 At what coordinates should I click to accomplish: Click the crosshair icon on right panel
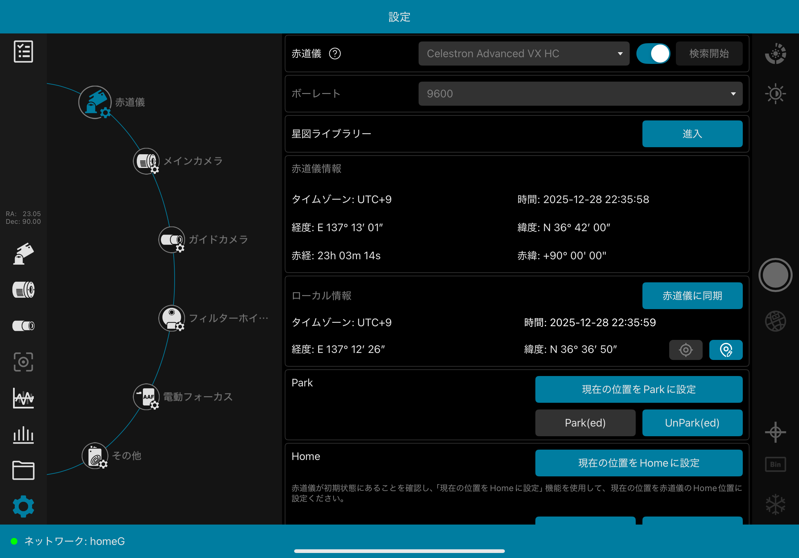(775, 433)
